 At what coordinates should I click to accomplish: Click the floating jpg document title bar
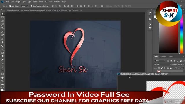click(x=151, y=74)
